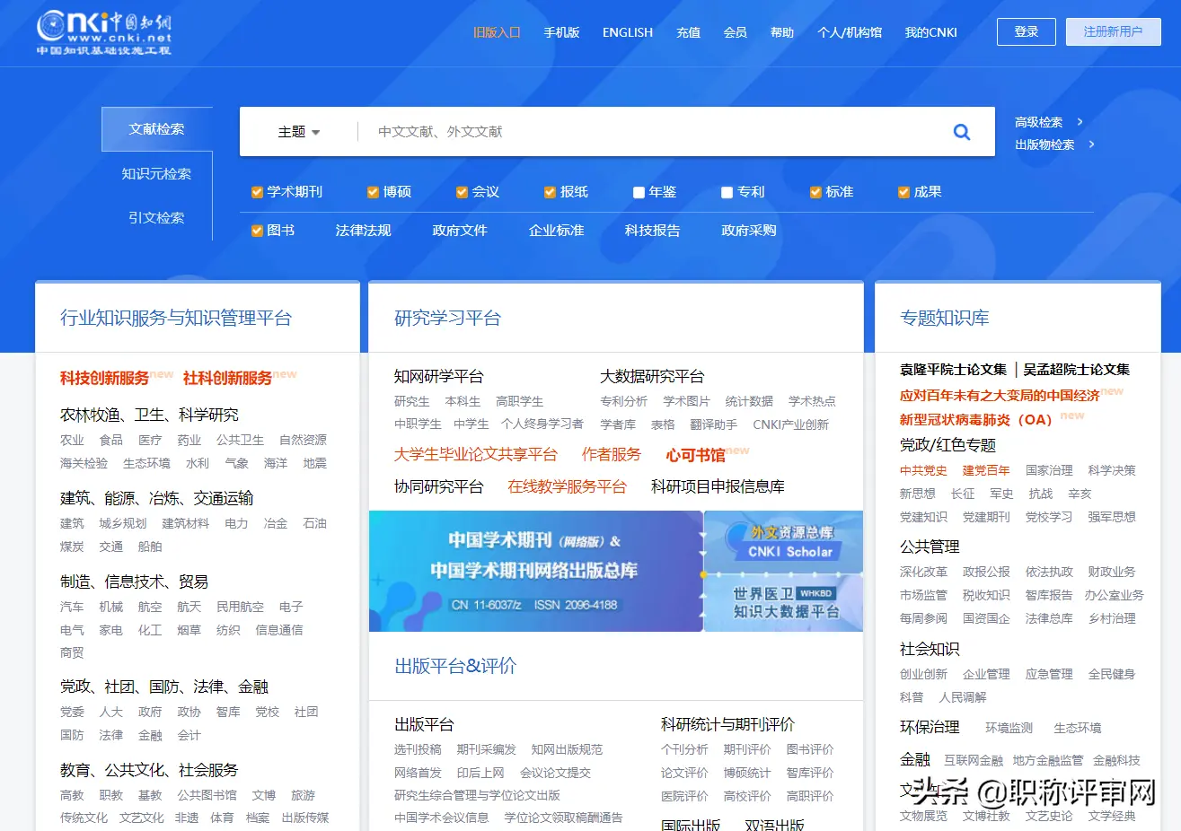Viewport: 1181px width, 831px height.
Task: Open 我的CNKI in the top menu
Action: click(931, 32)
